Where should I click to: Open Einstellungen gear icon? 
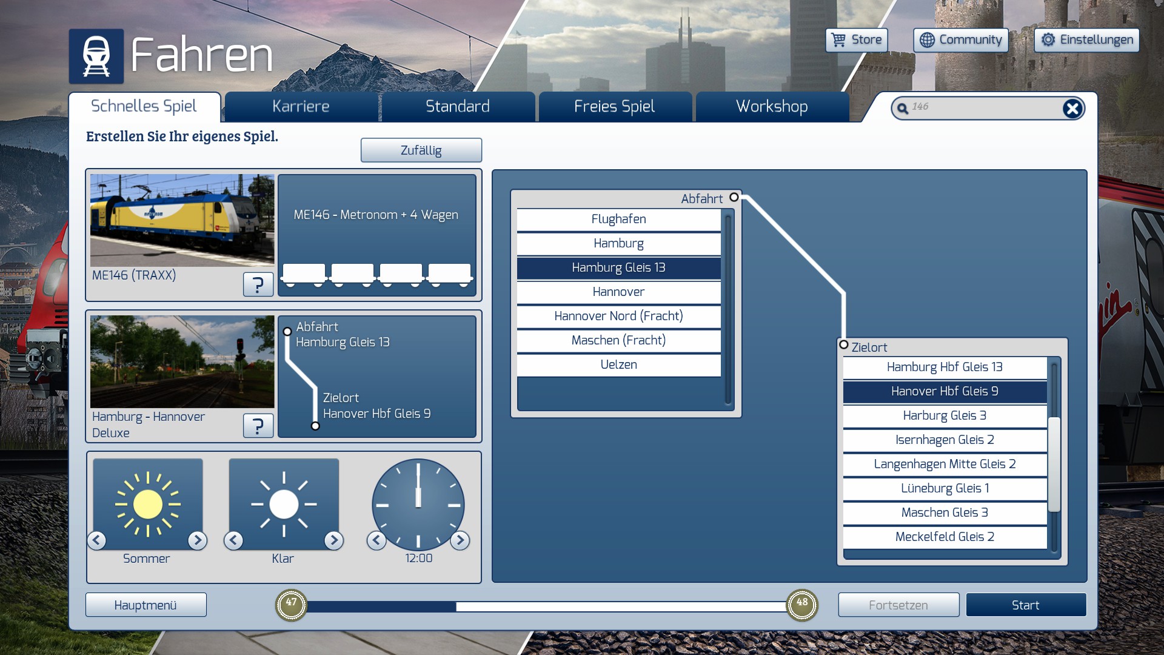pyautogui.click(x=1048, y=40)
